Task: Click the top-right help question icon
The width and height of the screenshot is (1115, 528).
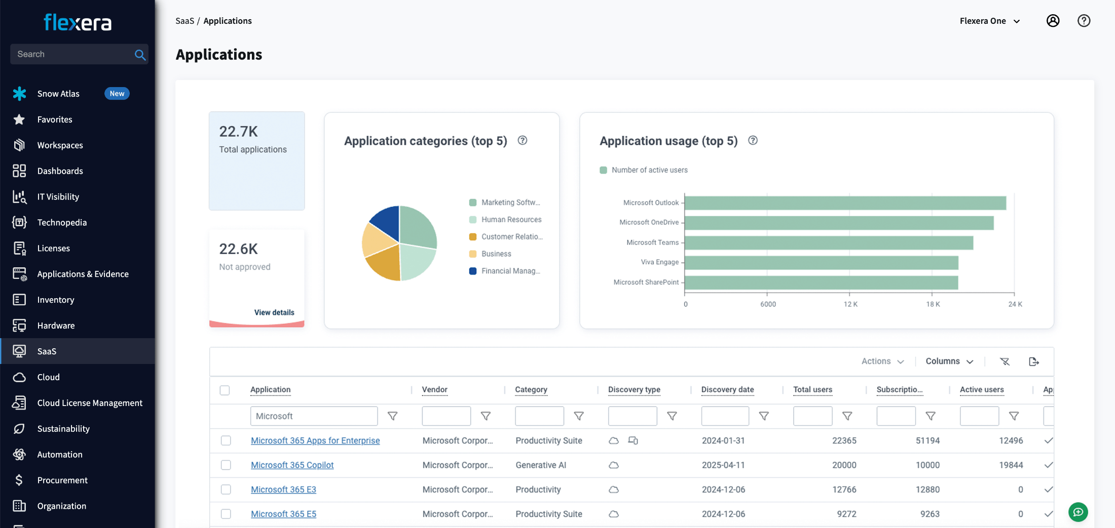Action: (x=1084, y=21)
